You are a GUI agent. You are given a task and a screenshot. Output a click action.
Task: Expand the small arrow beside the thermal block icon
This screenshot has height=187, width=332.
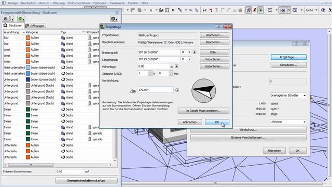coord(12,19)
